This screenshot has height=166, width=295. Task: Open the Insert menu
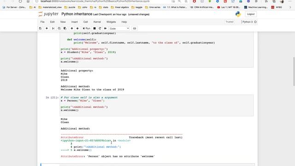coord(75,22)
